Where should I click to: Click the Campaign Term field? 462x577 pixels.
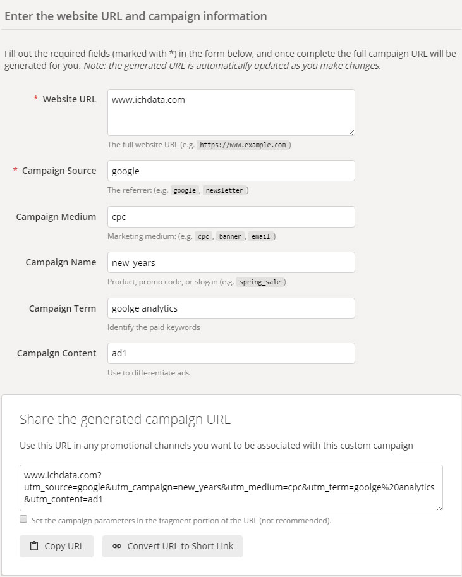231,308
